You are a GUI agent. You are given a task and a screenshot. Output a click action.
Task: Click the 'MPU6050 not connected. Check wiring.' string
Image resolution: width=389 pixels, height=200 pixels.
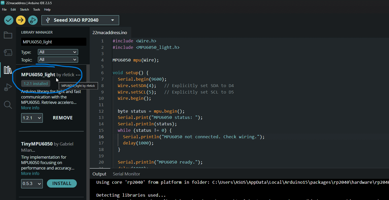211,137
